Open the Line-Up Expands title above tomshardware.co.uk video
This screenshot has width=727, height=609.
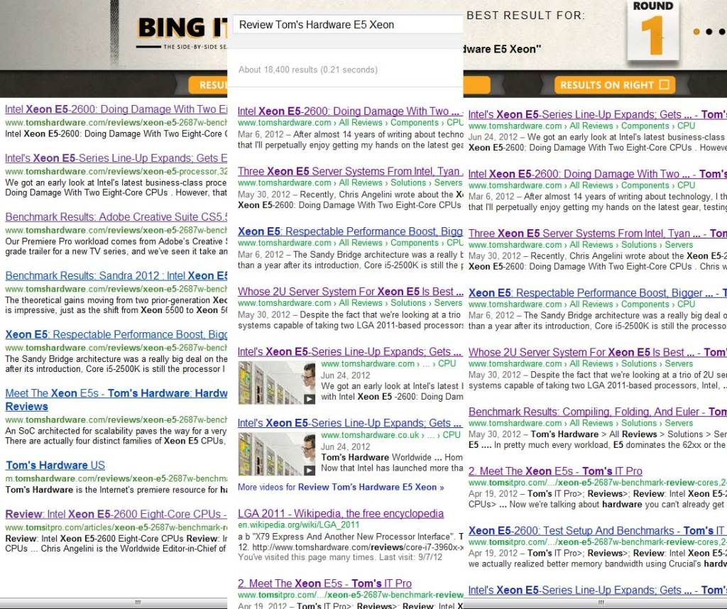pos(350,423)
